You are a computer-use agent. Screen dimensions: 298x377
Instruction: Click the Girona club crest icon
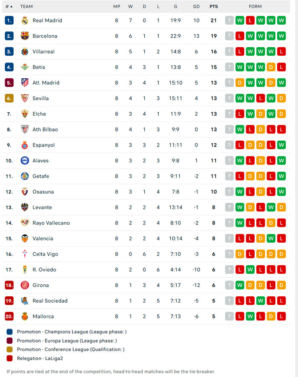25,285
